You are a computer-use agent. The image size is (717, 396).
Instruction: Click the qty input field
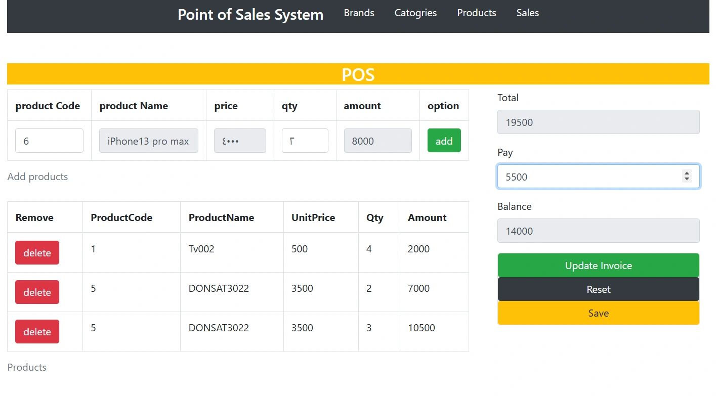coord(305,141)
